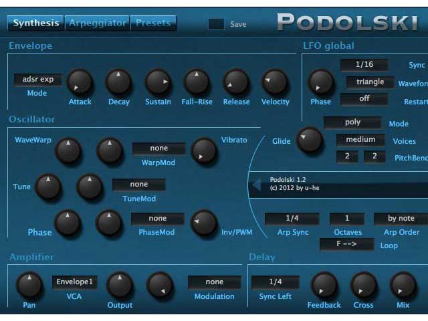Click the Save button square

[216, 24]
